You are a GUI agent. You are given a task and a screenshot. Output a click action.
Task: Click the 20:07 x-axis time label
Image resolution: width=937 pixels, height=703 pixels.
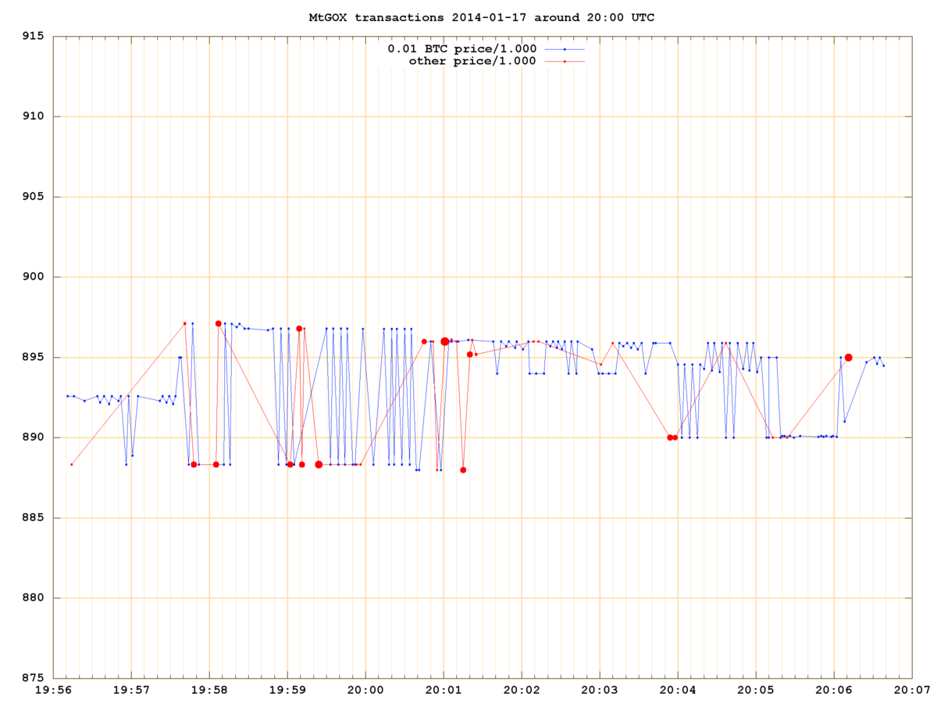[911, 691]
